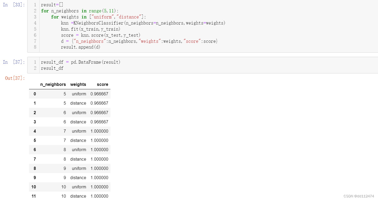Click weights cell 'uniform' in row 6
Viewport: 378px width, 200px height.
79,150
